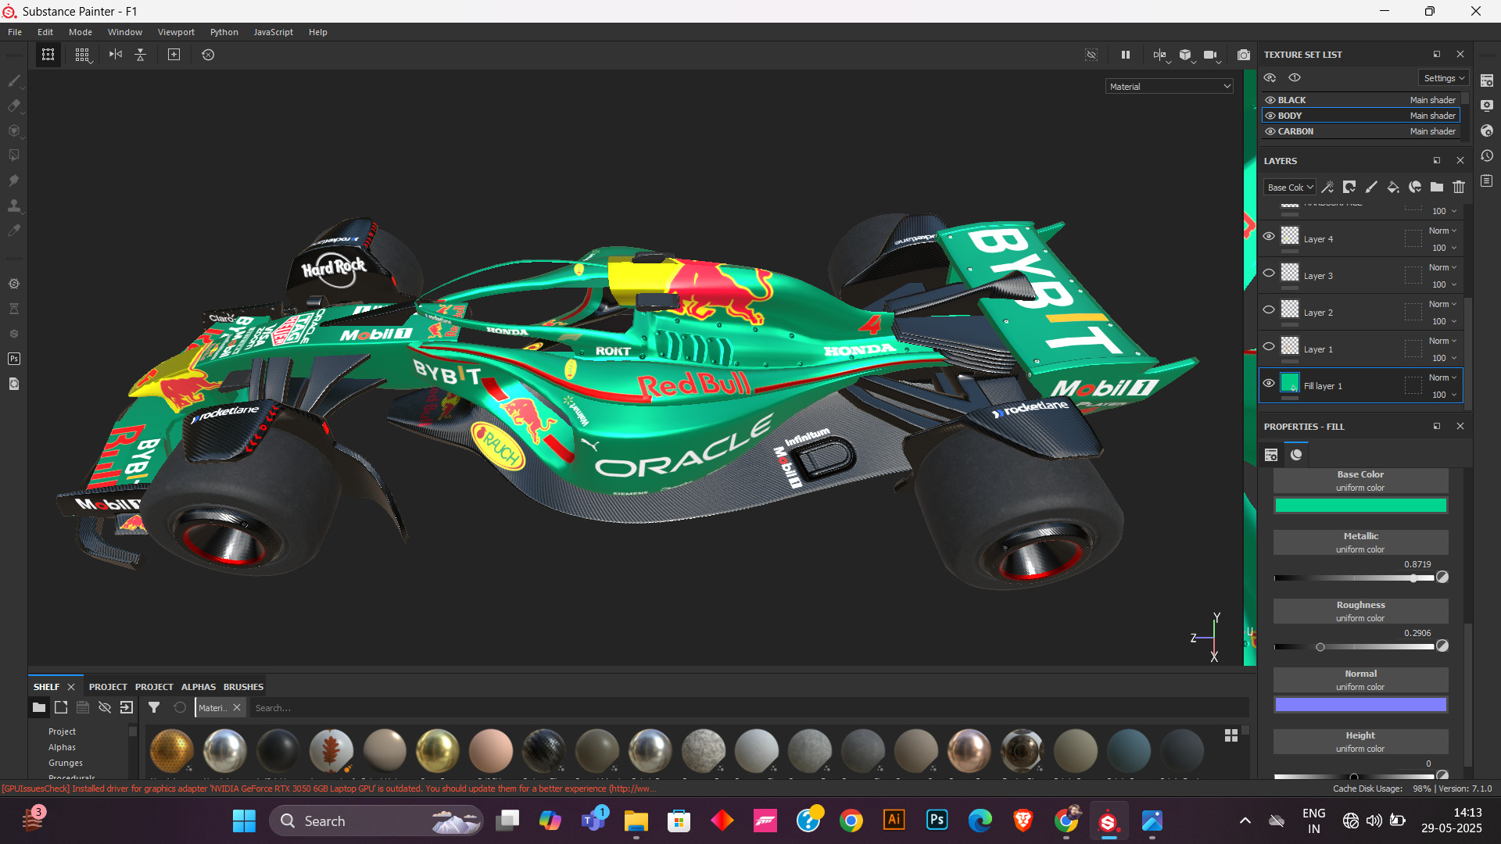This screenshot has width=1501, height=844.
Task: Add an effect with the wand icon
Action: 1327,188
